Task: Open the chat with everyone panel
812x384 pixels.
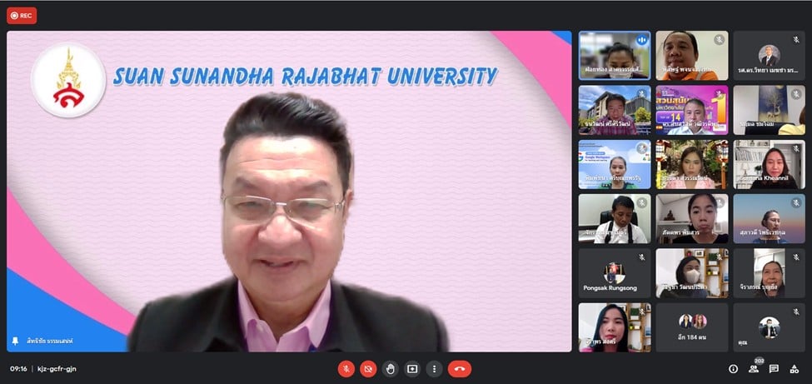Action: (x=774, y=369)
